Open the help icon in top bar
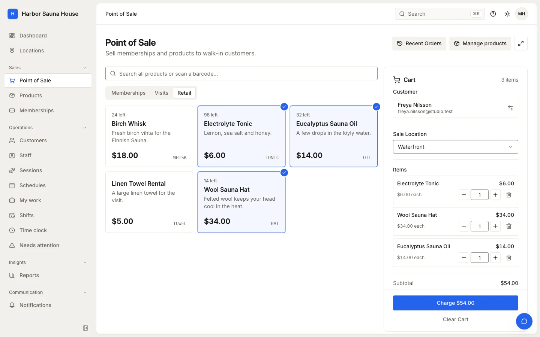The image size is (540, 337). 493,14
